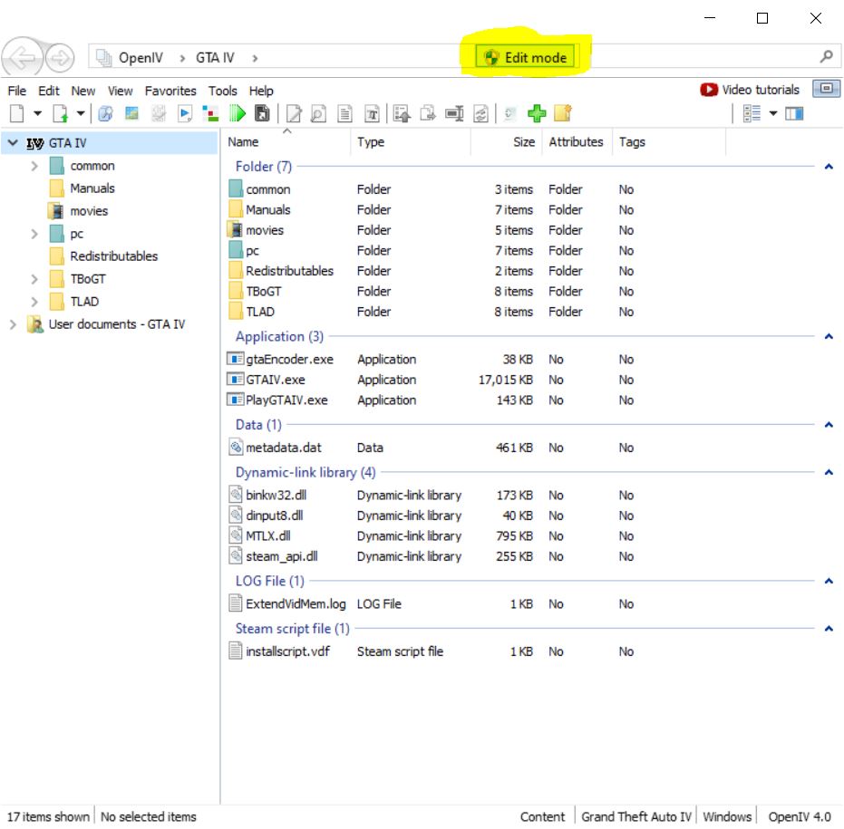Open the Edit menu

point(48,91)
